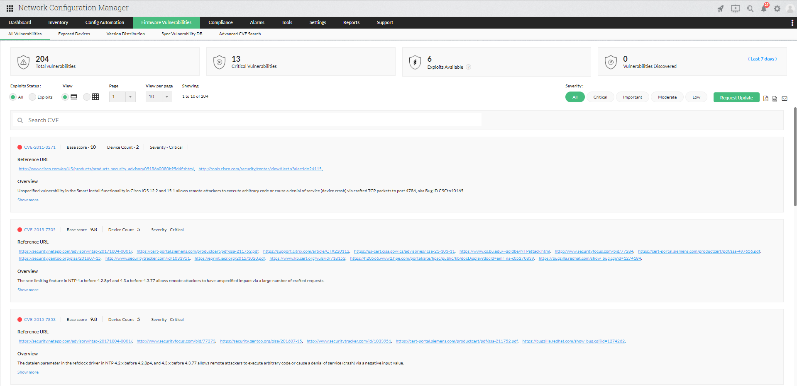Screen dimensions: 797x386
Task: Open the CVE-2011-3271 details link
Action: [40, 147]
